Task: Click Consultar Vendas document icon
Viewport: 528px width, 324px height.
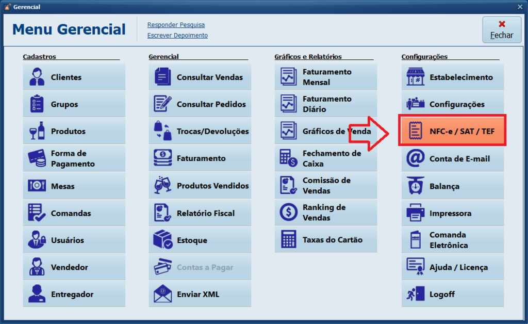Action: coord(162,76)
